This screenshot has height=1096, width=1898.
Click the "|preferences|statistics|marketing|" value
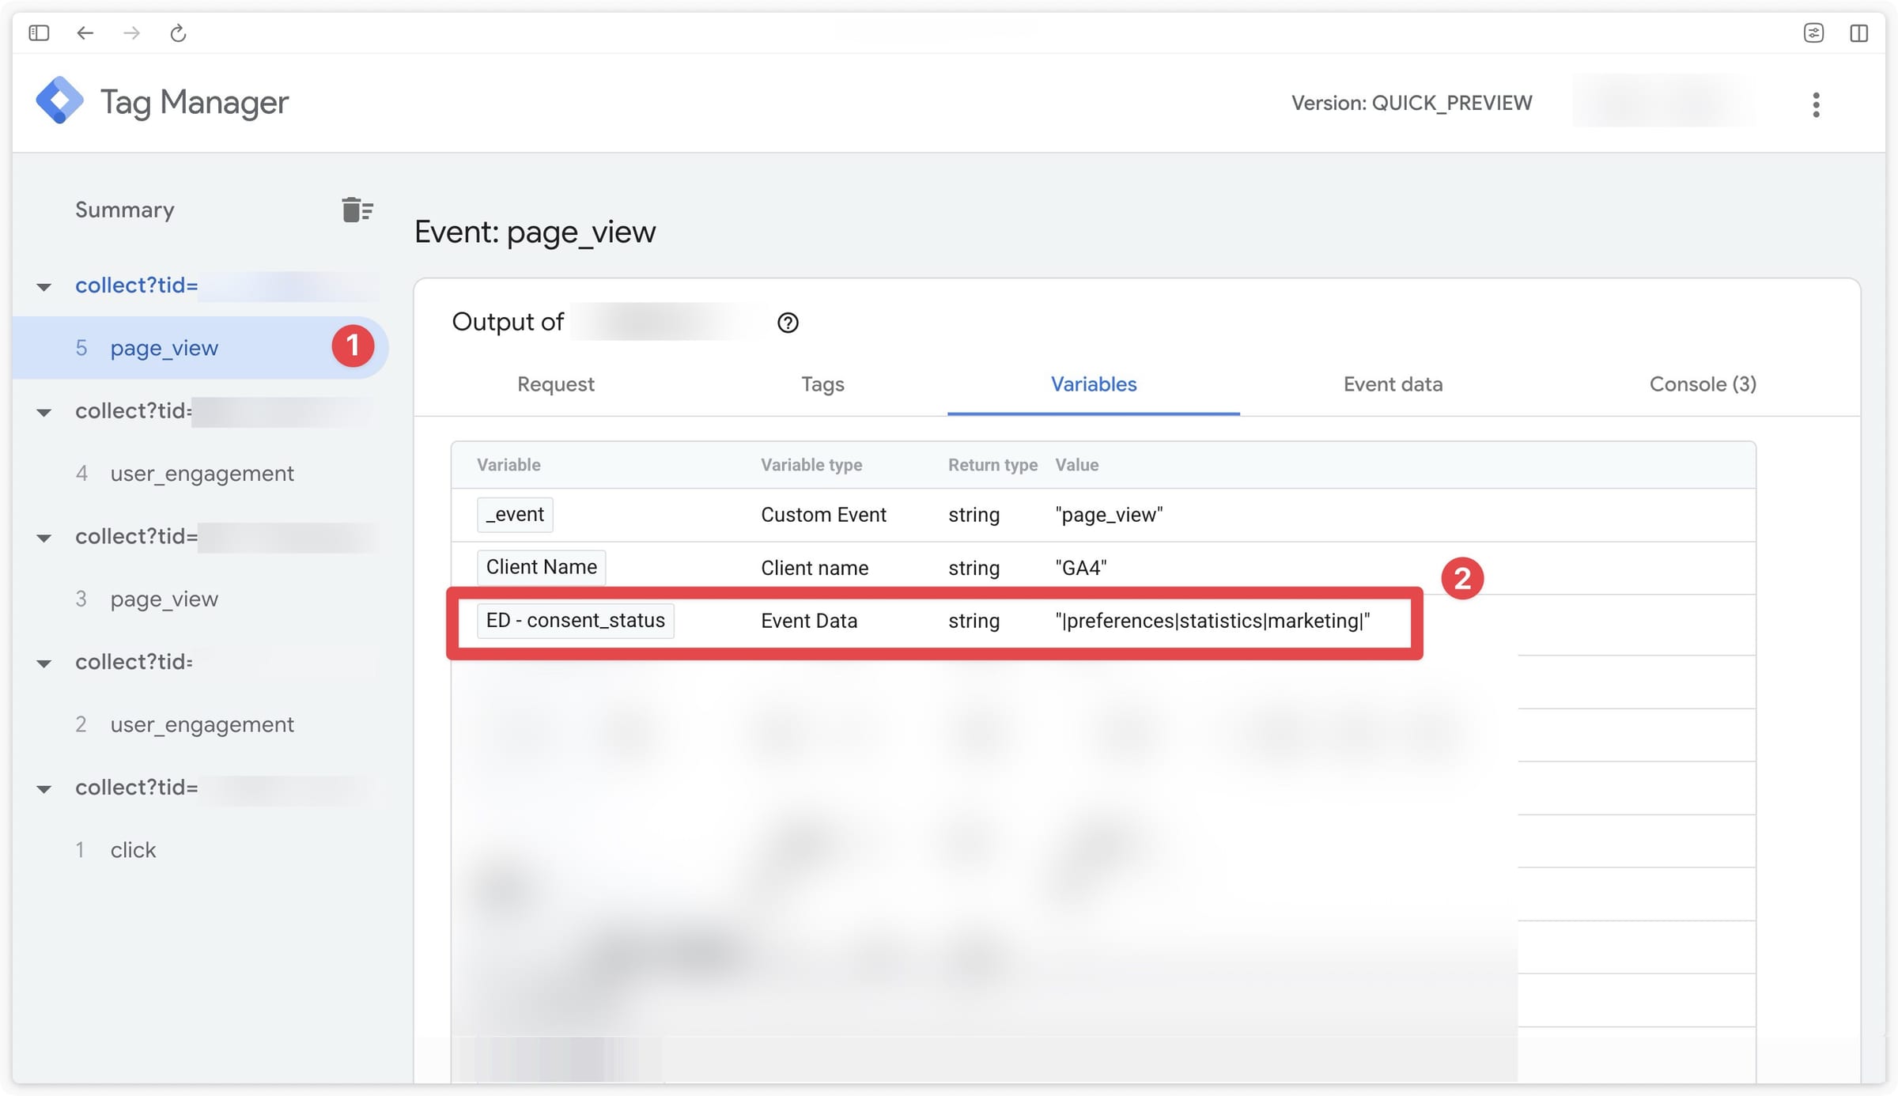1212,621
